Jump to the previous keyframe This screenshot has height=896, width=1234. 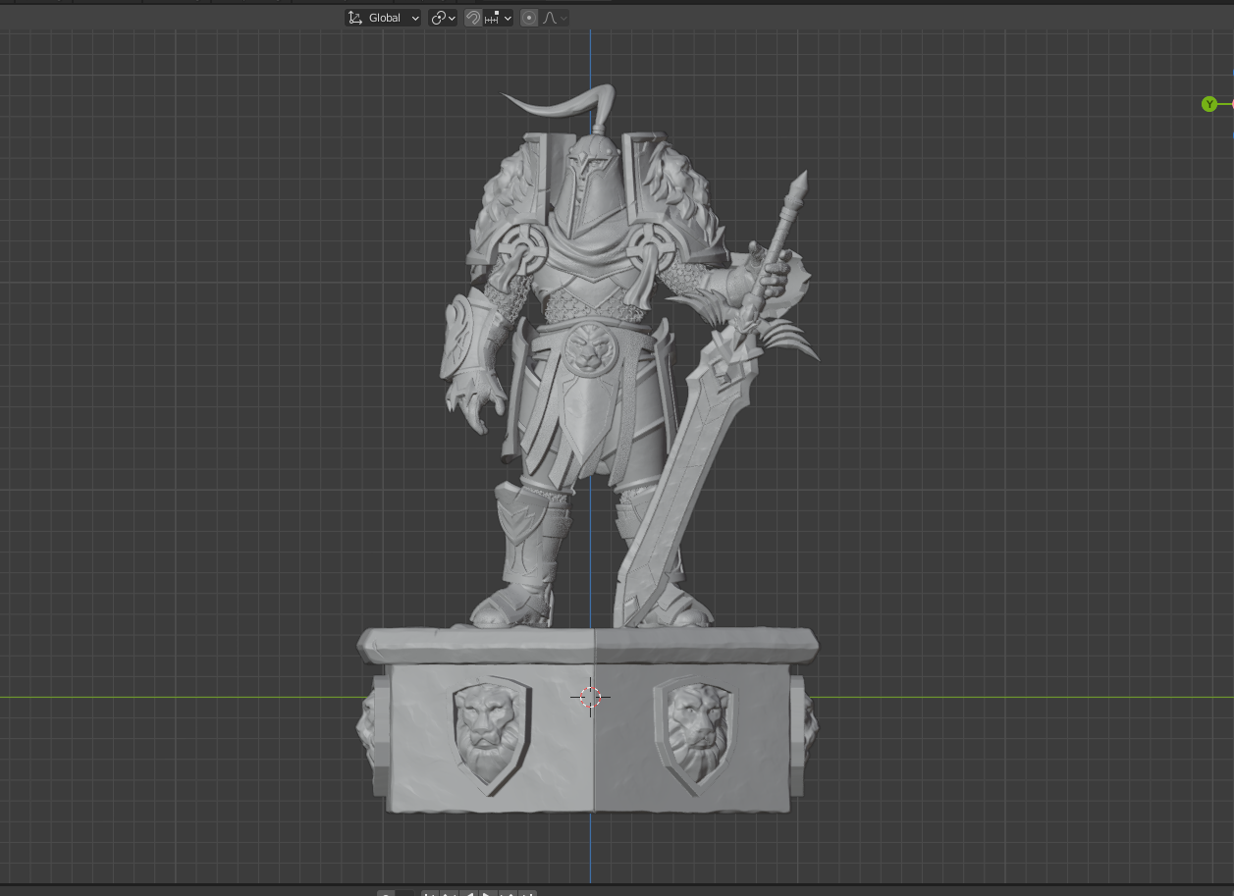pos(448,894)
